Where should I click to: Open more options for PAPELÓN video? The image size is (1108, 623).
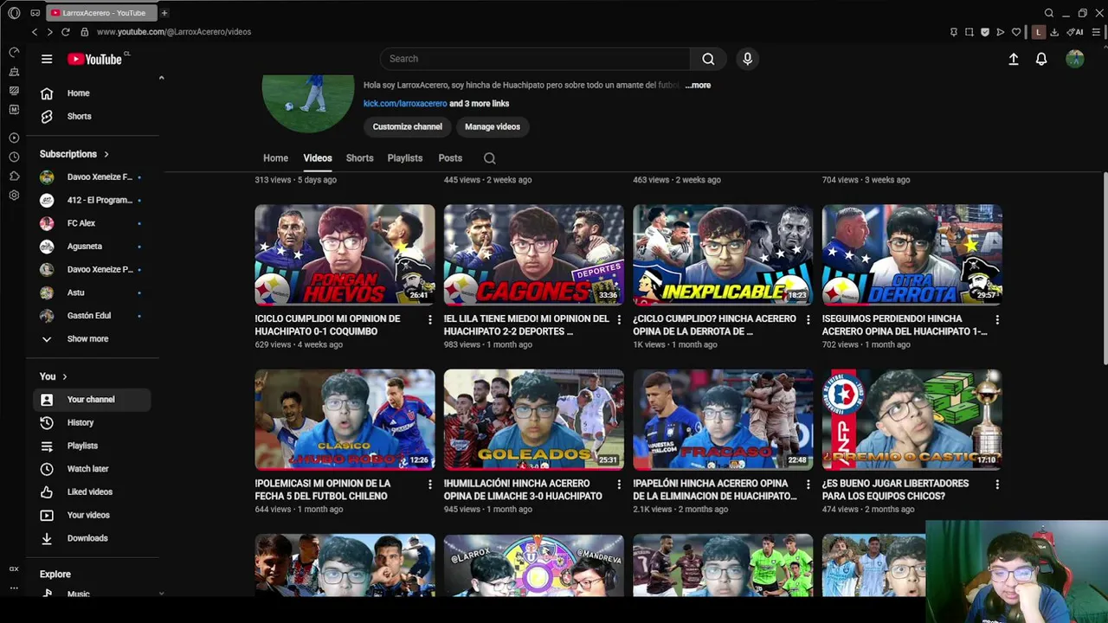[x=808, y=485]
